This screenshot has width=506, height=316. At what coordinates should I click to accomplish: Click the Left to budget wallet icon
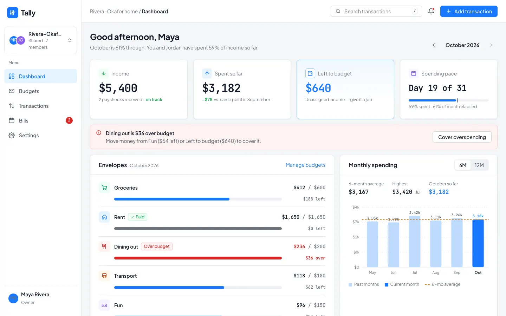pyautogui.click(x=310, y=73)
